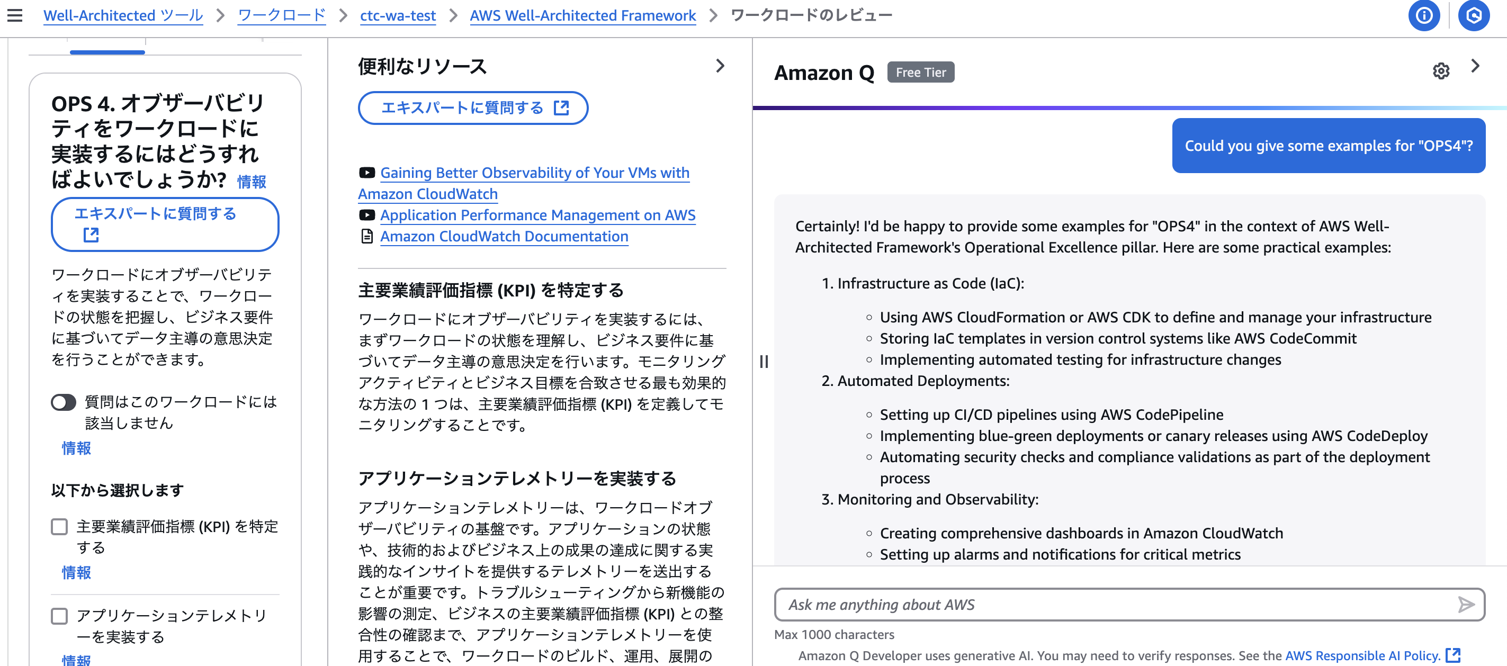Click 以下から選択します label
1507x666 pixels.
[117, 490]
